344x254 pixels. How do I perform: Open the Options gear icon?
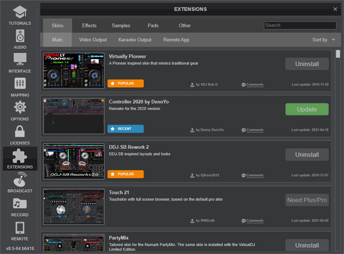tap(20, 107)
